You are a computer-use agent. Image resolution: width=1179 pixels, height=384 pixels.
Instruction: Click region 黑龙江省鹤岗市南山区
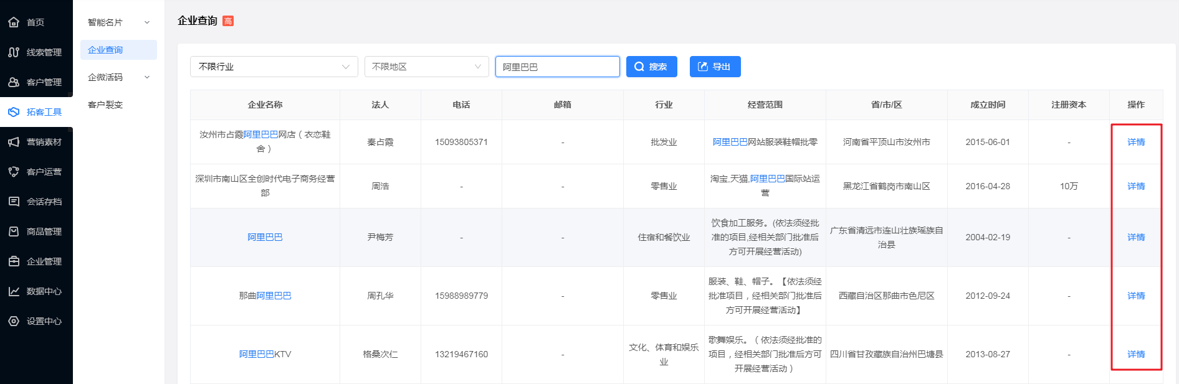(x=886, y=186)
